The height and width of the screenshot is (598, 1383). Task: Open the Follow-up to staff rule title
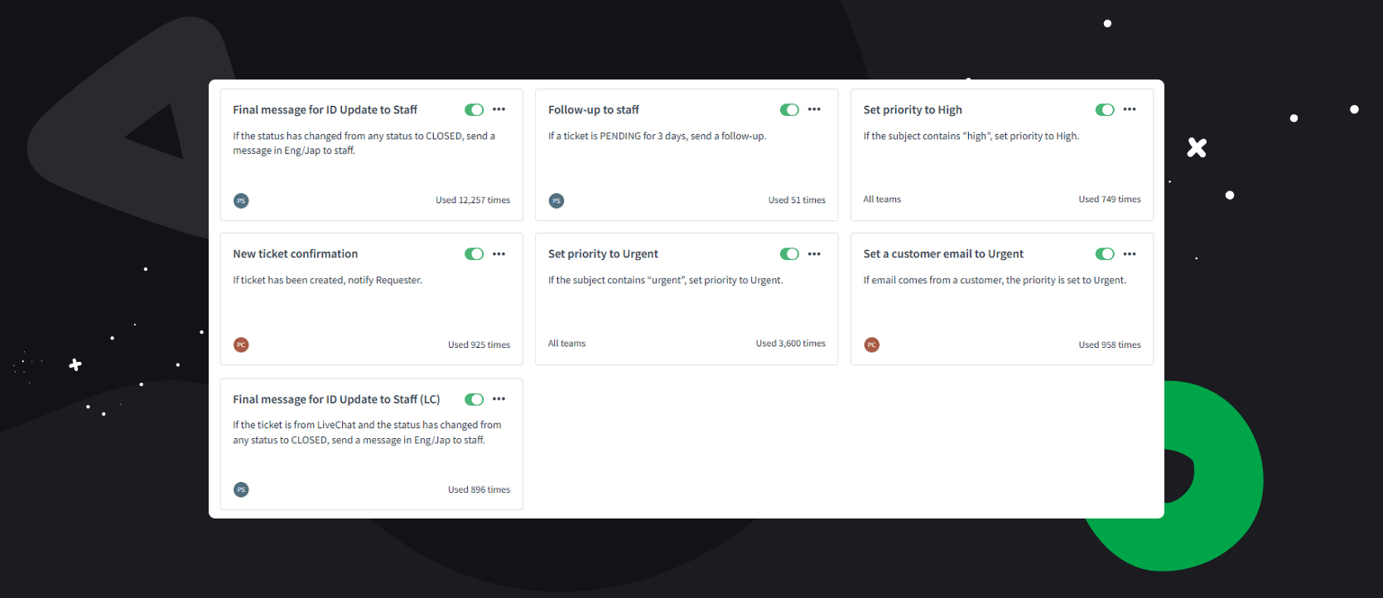tap(593, 110)
